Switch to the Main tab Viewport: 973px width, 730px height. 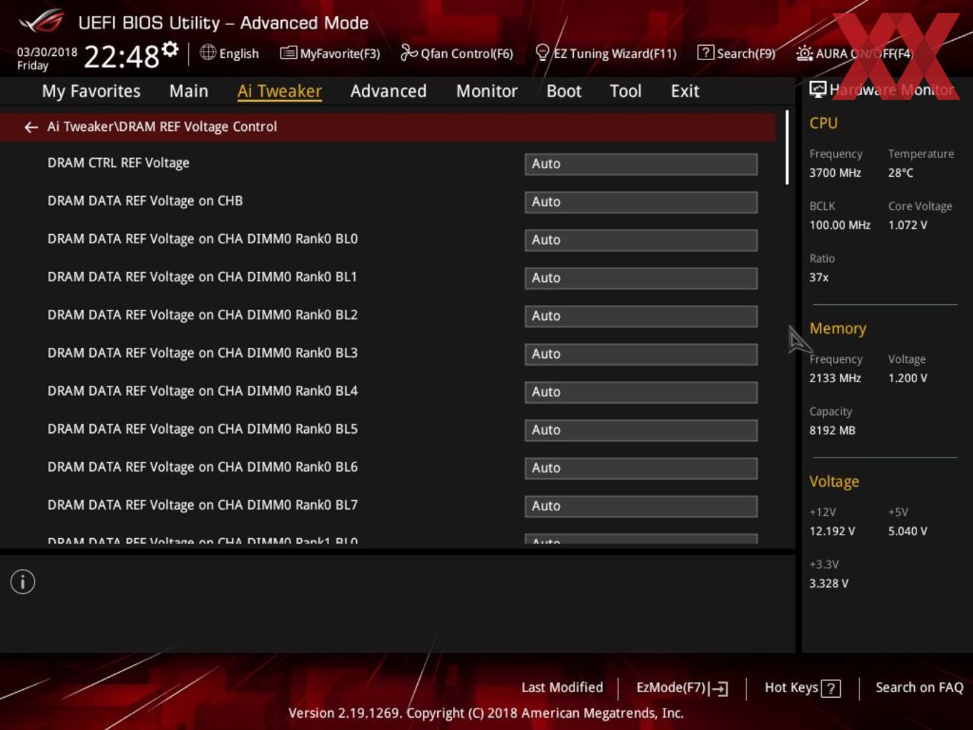189,91
